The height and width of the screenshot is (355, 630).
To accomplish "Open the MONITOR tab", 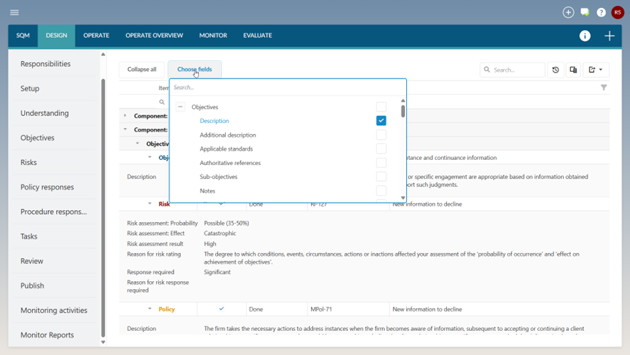I will coord(213,36).
